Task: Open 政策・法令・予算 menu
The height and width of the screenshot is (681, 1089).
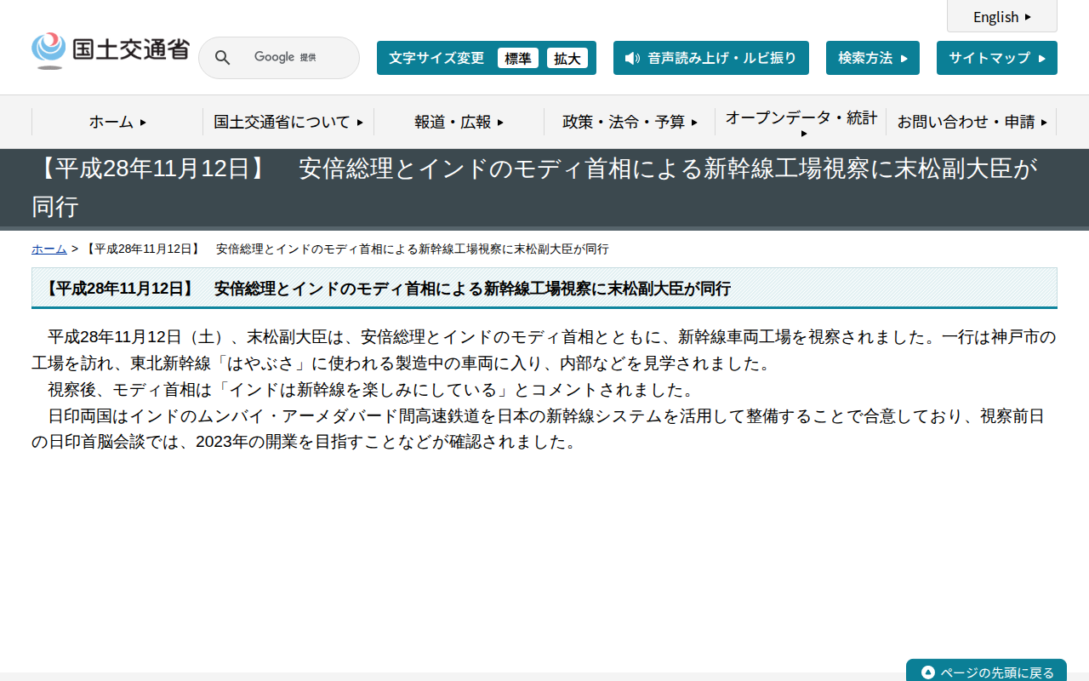Action: (x=630, y=122)
